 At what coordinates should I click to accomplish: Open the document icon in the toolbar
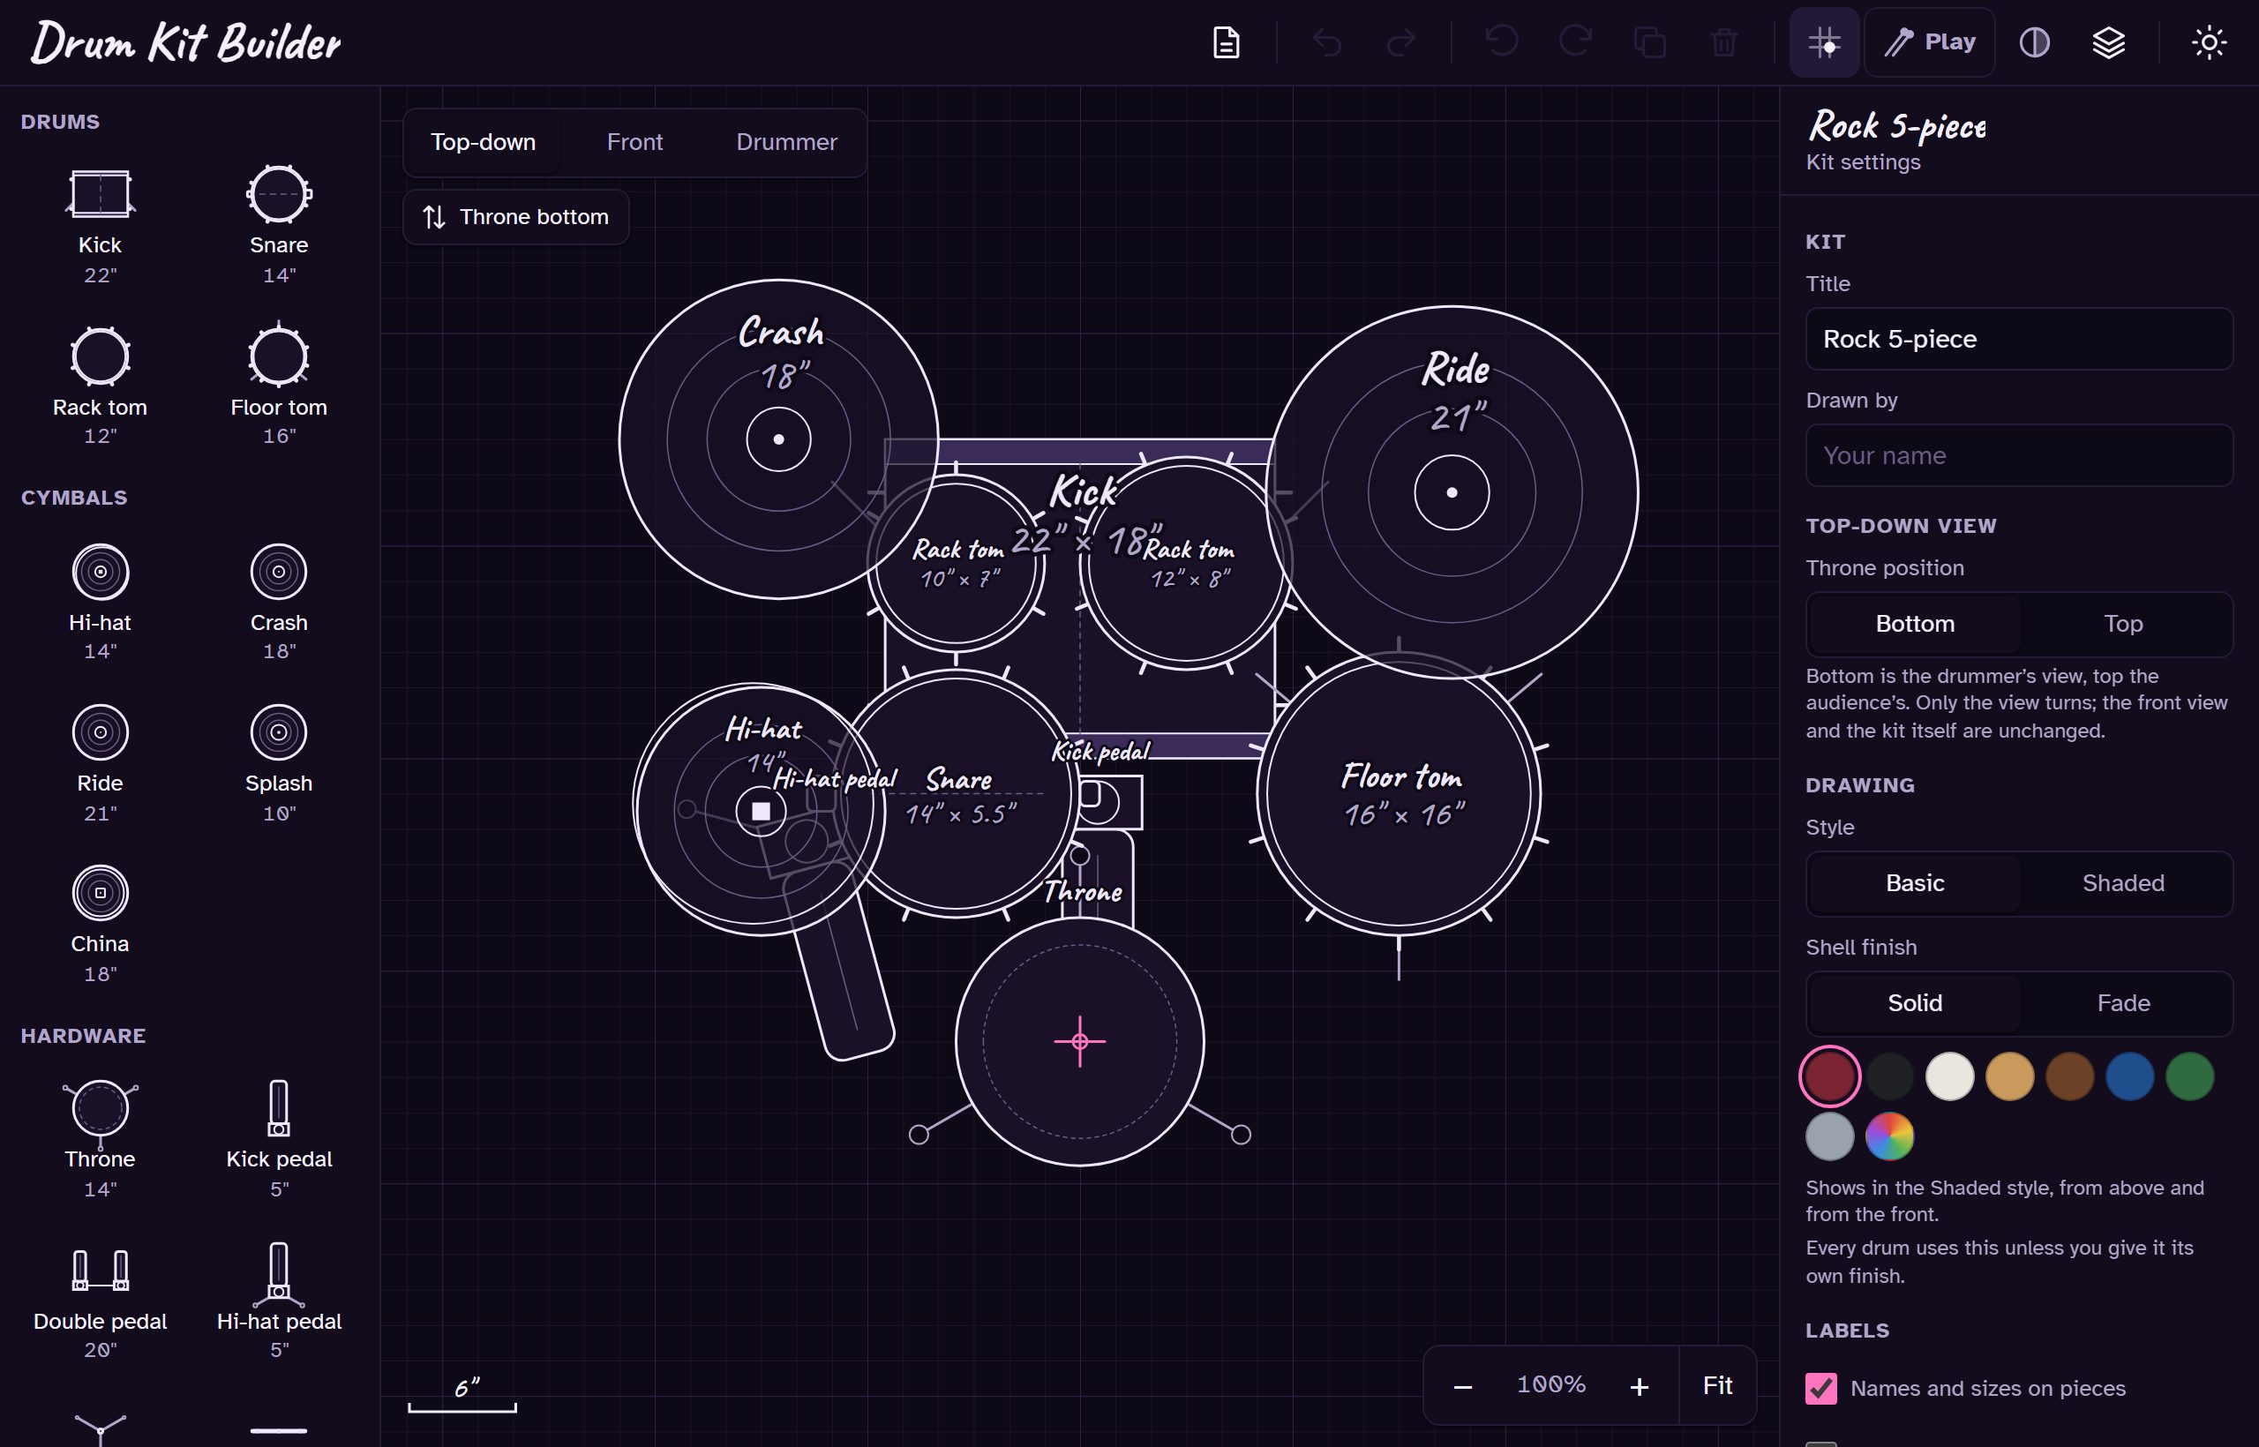pos(1226,42)
